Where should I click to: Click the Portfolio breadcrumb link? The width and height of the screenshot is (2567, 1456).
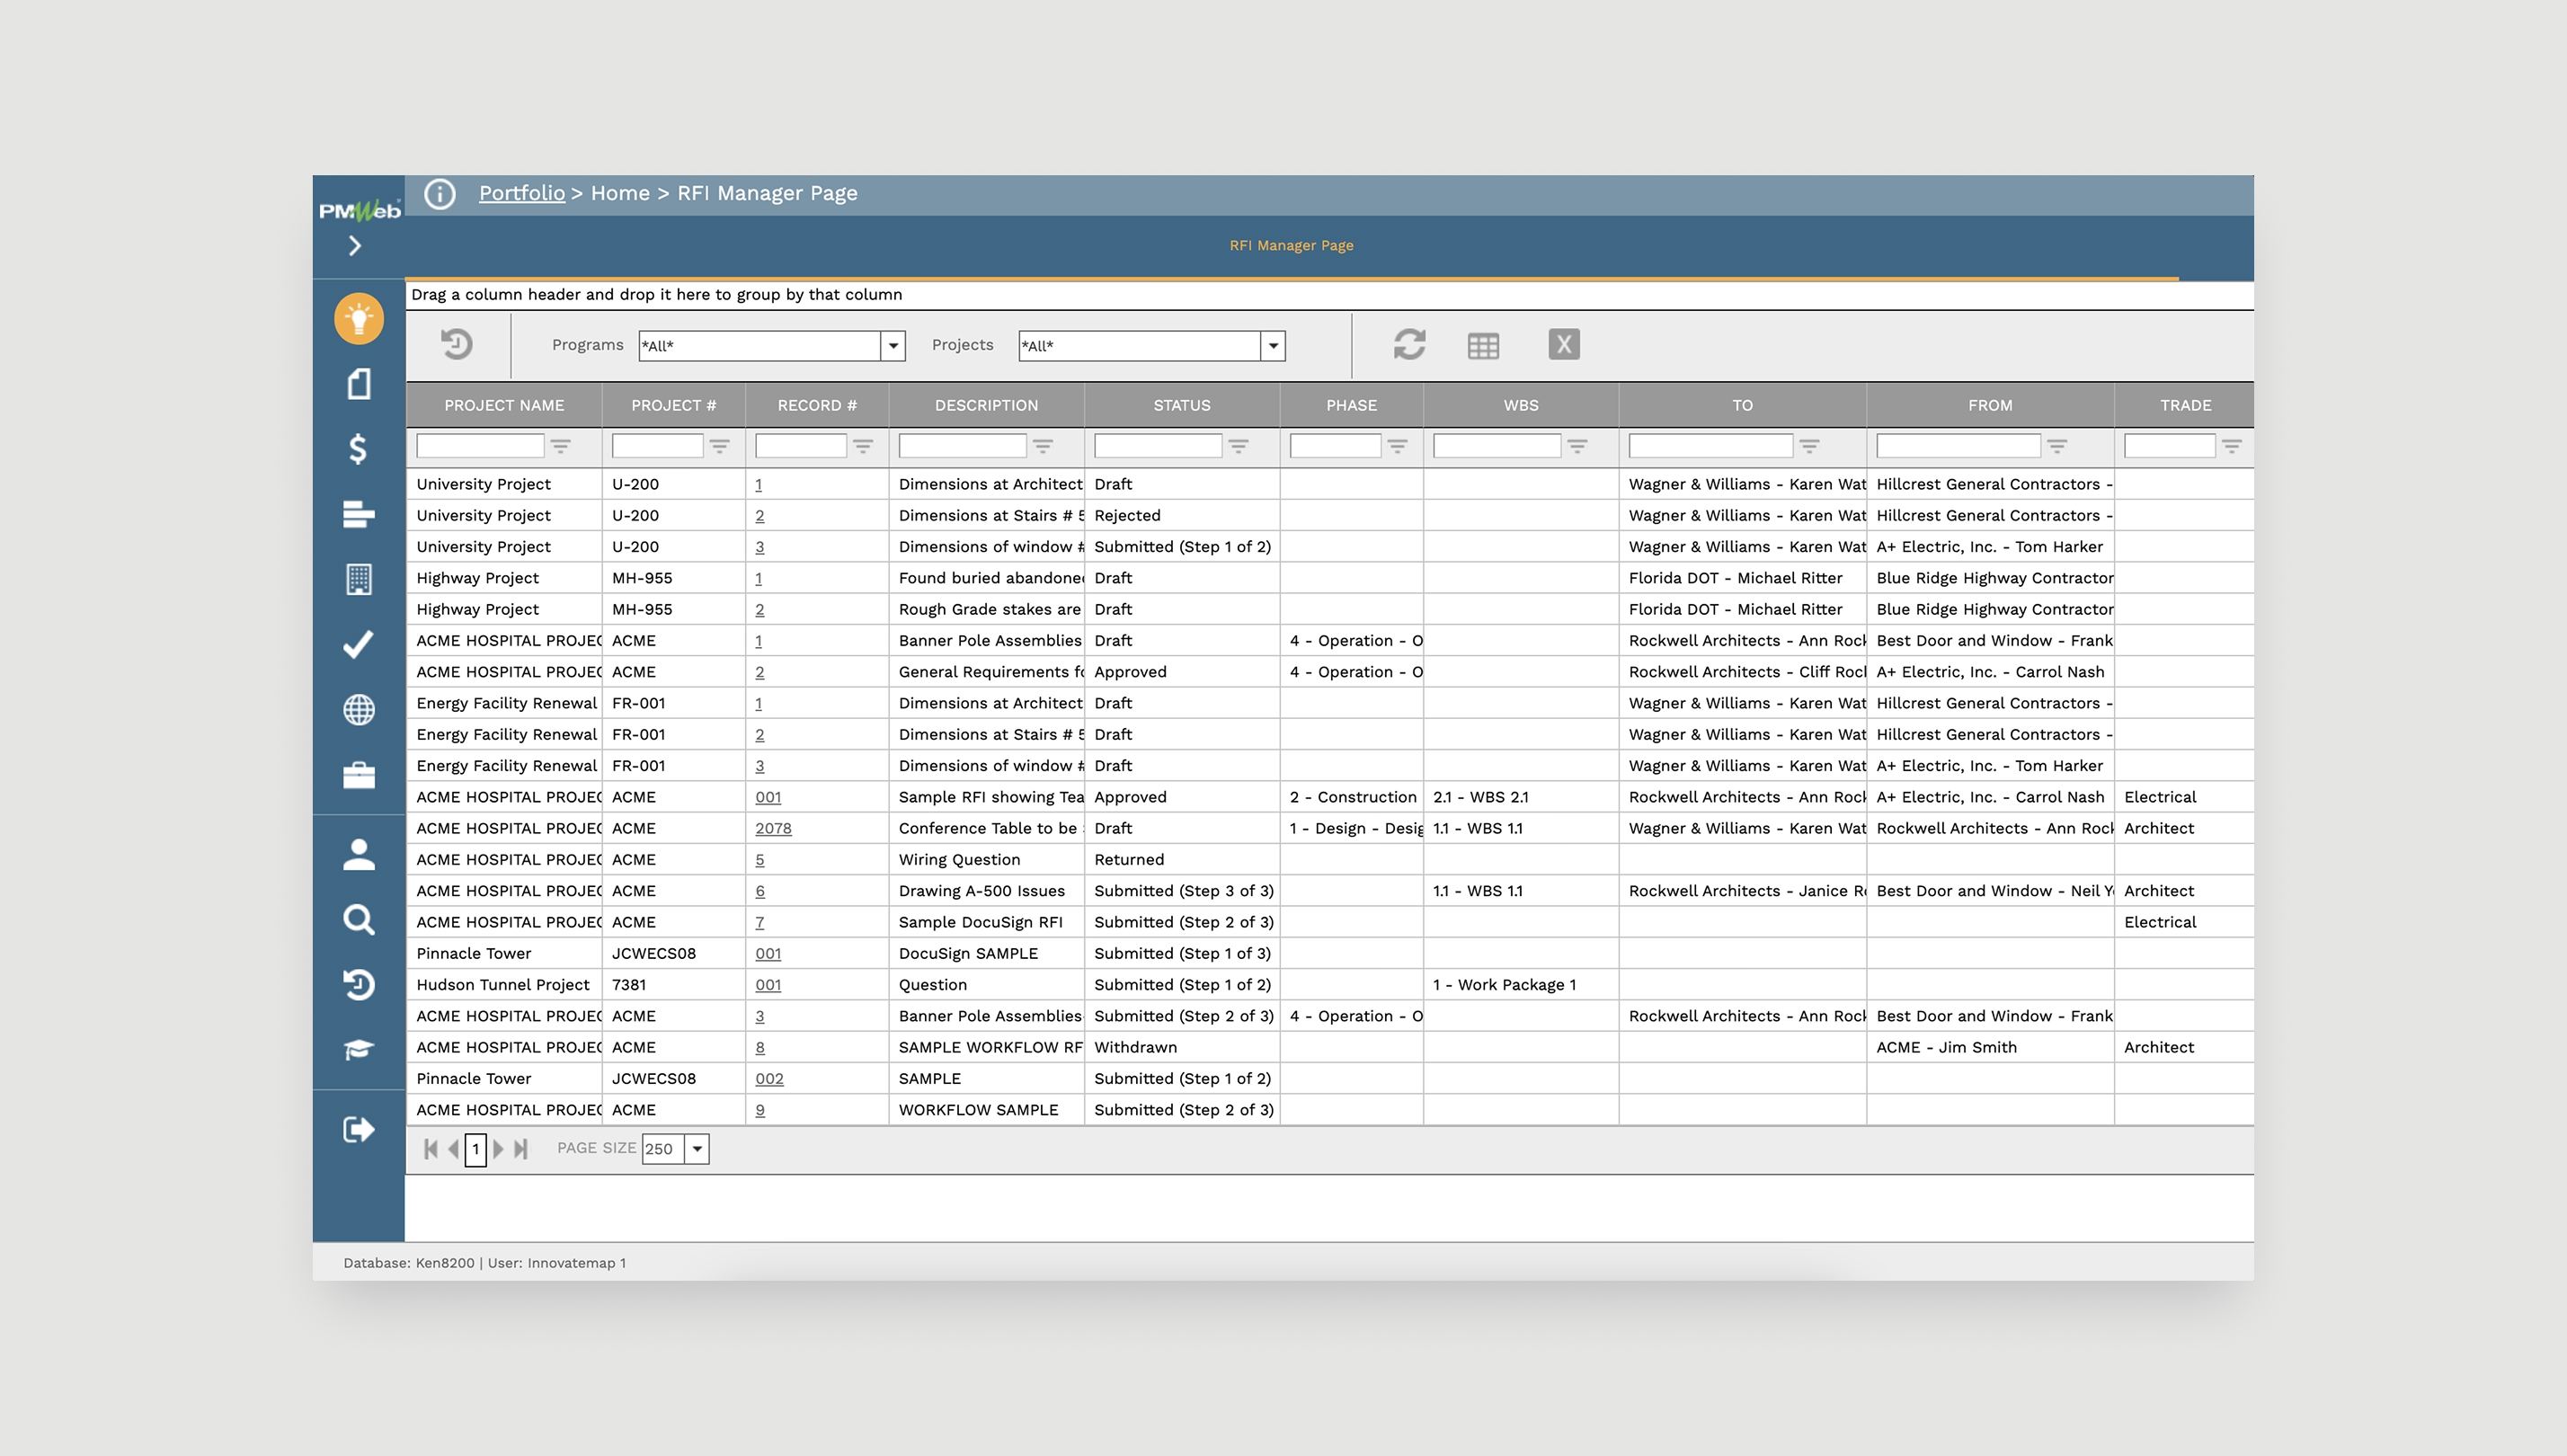pos(522,193)
